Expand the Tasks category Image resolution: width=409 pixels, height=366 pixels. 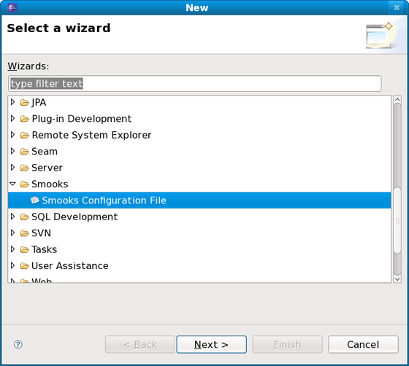click(x=12, y=249)
